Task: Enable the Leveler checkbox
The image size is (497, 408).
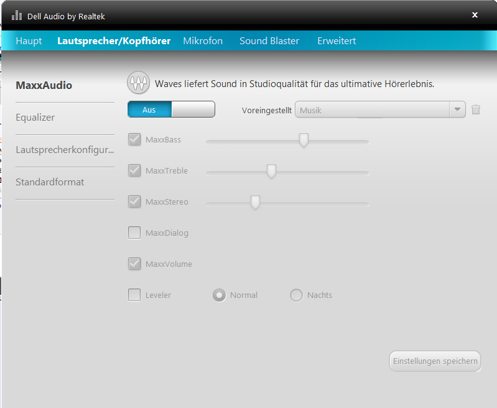Action: point(134,295)
